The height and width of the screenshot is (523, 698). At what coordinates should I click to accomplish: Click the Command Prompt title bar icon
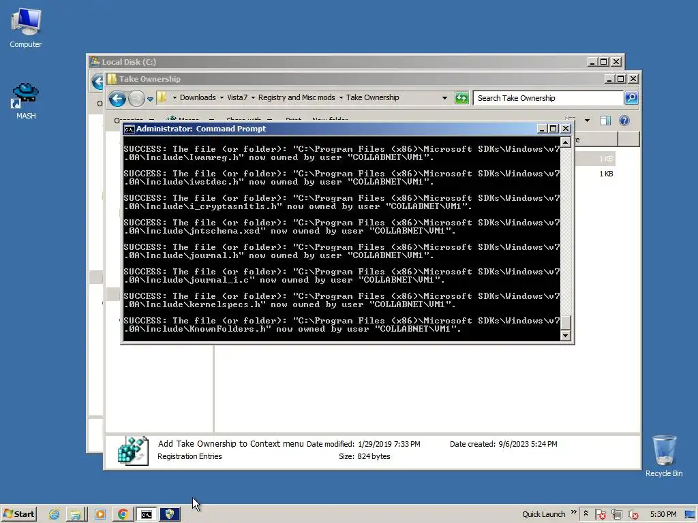[129, 129]
